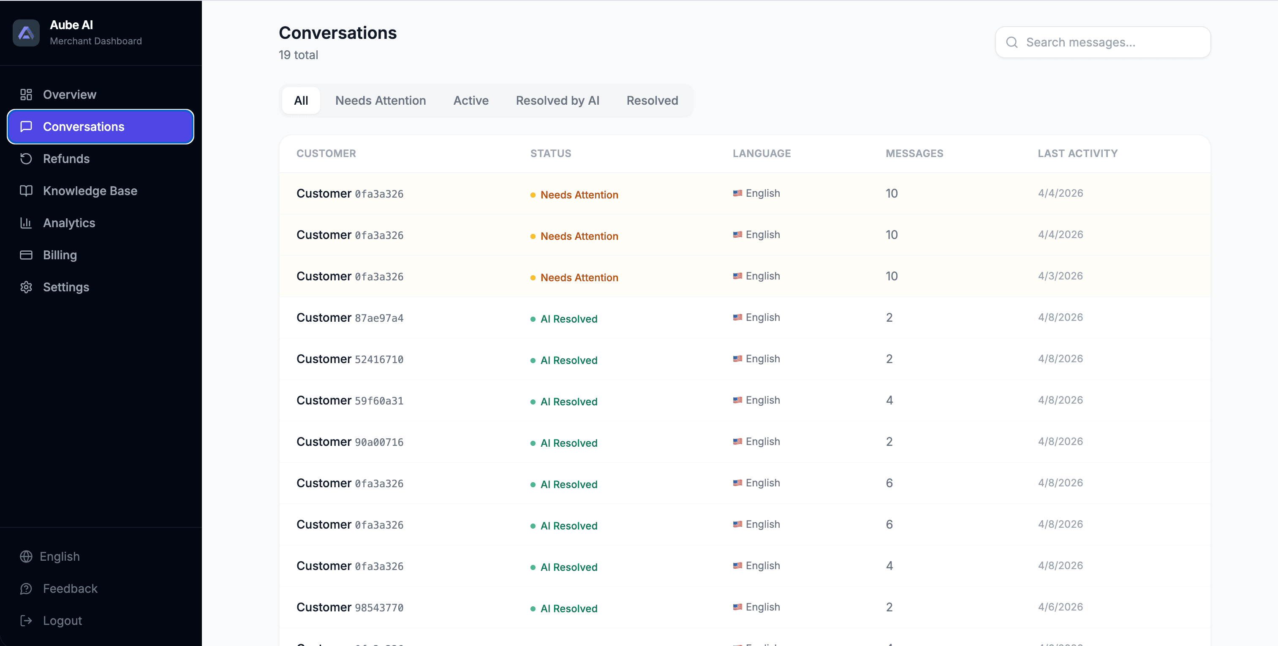Screen dimensions: 1278x646
Task: Click the 19 total count text
Action: pyautogui.click(x=298, y=55)
